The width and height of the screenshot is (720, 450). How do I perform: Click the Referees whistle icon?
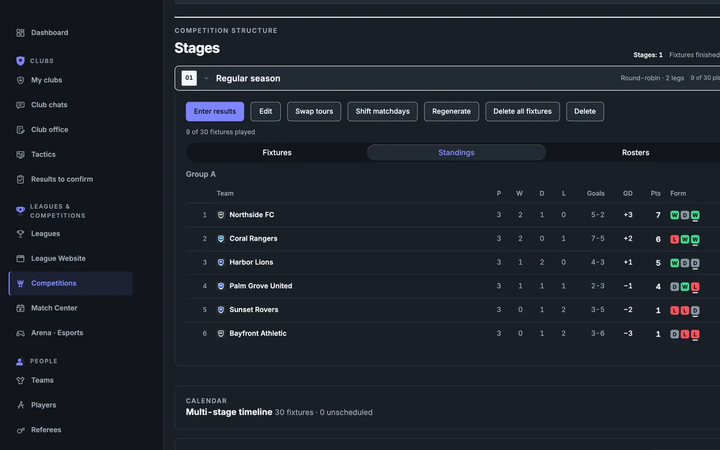(20, 430)
